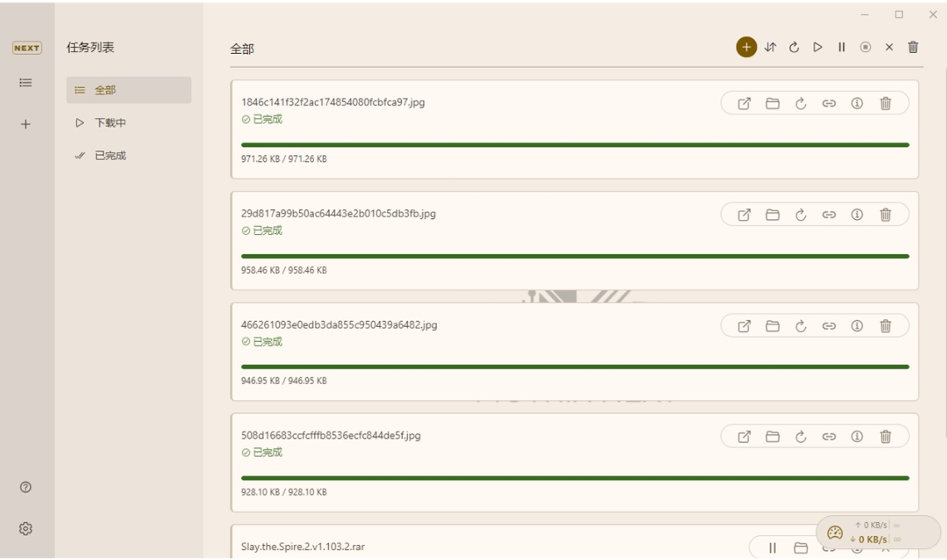947x560 pixels.
Task: Open the task list icon in the left sidebar
Action: click(26, 82)
